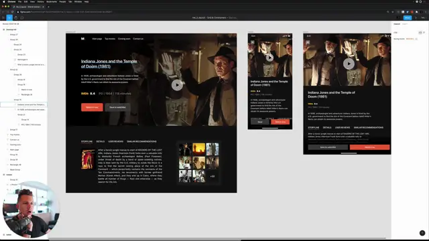Select the Coming soon layer in Layers panel
The image size is (429, 241).
click(x=15, y=145)
